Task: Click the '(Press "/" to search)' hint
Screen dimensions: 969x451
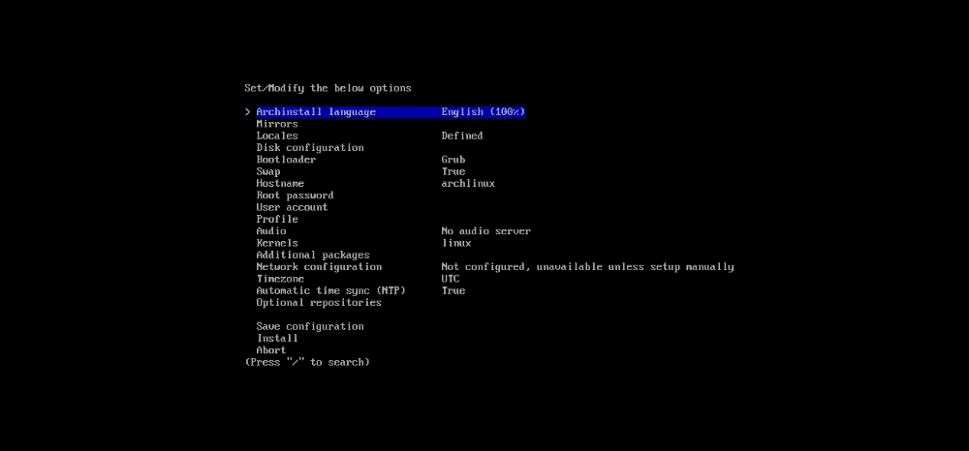Action: [x=307, y=362]
